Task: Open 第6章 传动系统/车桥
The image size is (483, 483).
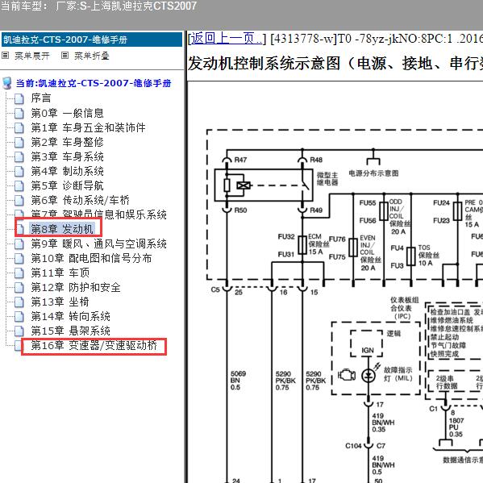Action: (x=80, y=200)
